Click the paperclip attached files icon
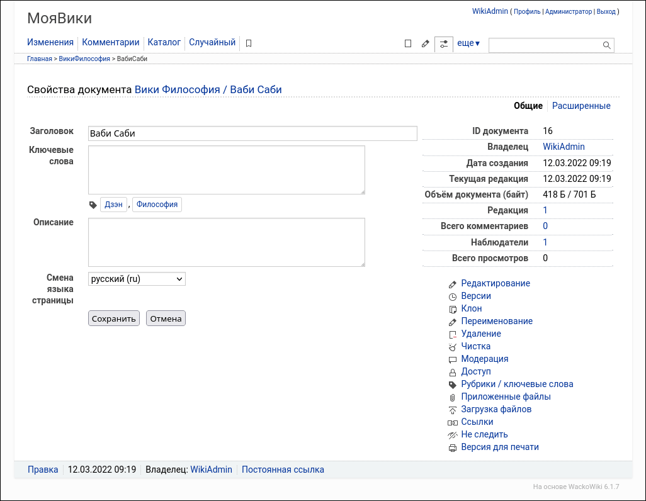 coord(452,397)
